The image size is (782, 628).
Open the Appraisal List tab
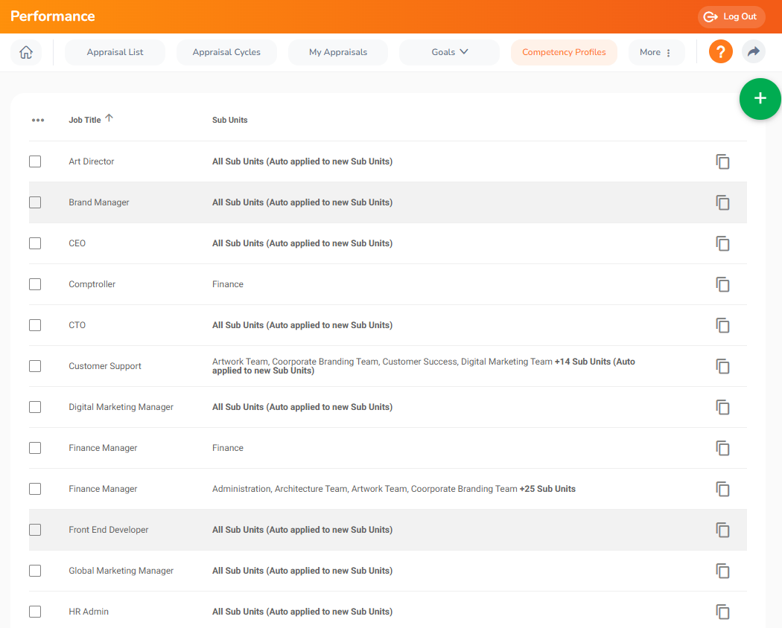point(115,52)
